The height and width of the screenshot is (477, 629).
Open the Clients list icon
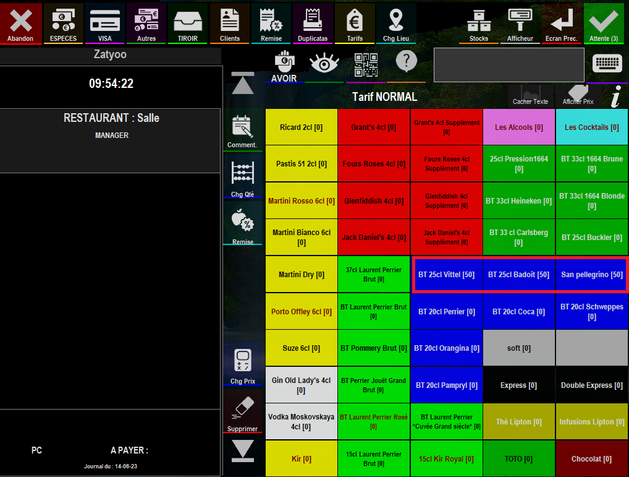pos(229,24)
